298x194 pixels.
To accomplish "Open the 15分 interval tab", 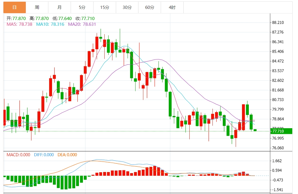I will 105,7.
